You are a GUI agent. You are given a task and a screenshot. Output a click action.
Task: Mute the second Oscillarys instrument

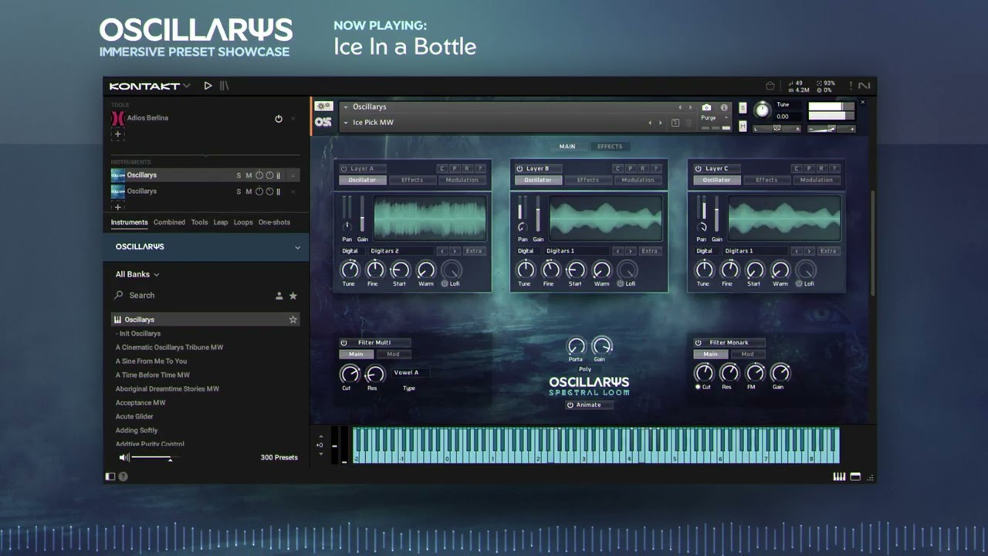tap(249, 192)
